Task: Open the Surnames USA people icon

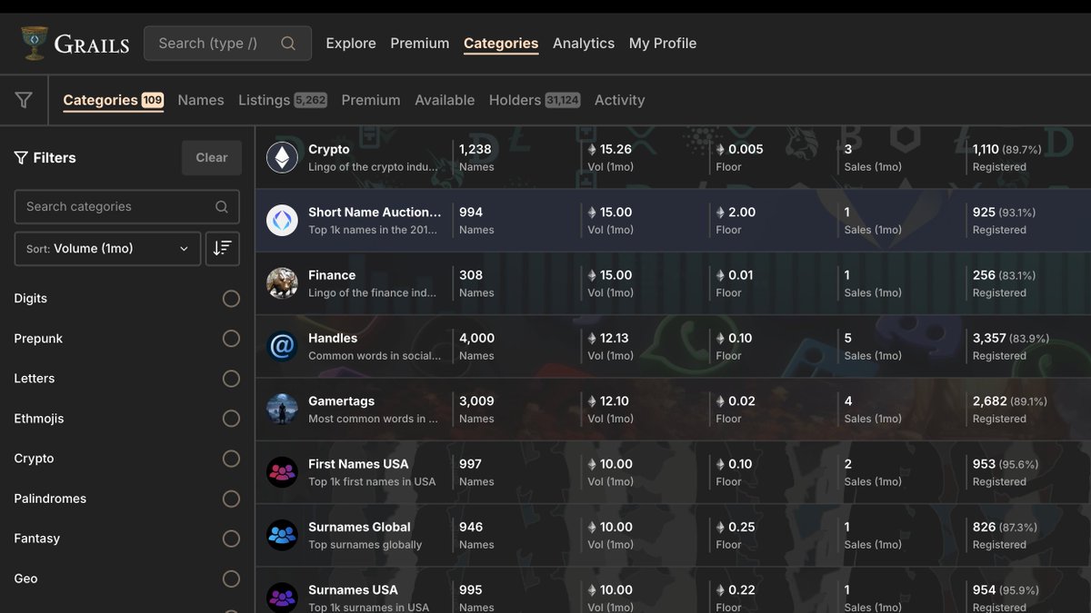Action: 282,598
